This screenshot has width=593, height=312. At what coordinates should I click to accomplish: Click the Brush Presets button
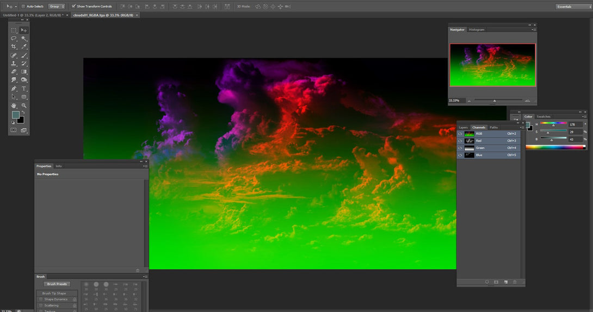(x=57, y=284)
